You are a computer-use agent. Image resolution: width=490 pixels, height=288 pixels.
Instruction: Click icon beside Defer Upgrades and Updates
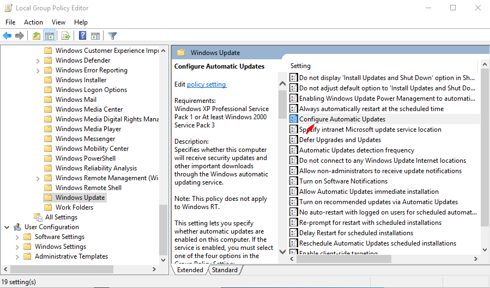coord(293,139)
